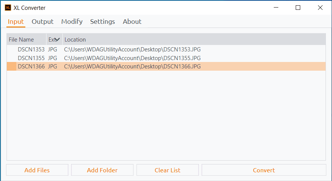Click the Add Files button

pos(37,170)
